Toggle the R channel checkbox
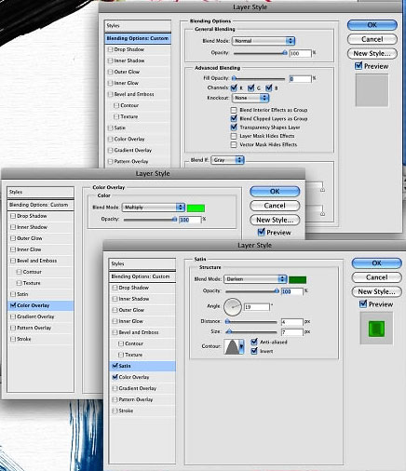The width and height of the screenshot is (406, 471). tap(234, 87)
